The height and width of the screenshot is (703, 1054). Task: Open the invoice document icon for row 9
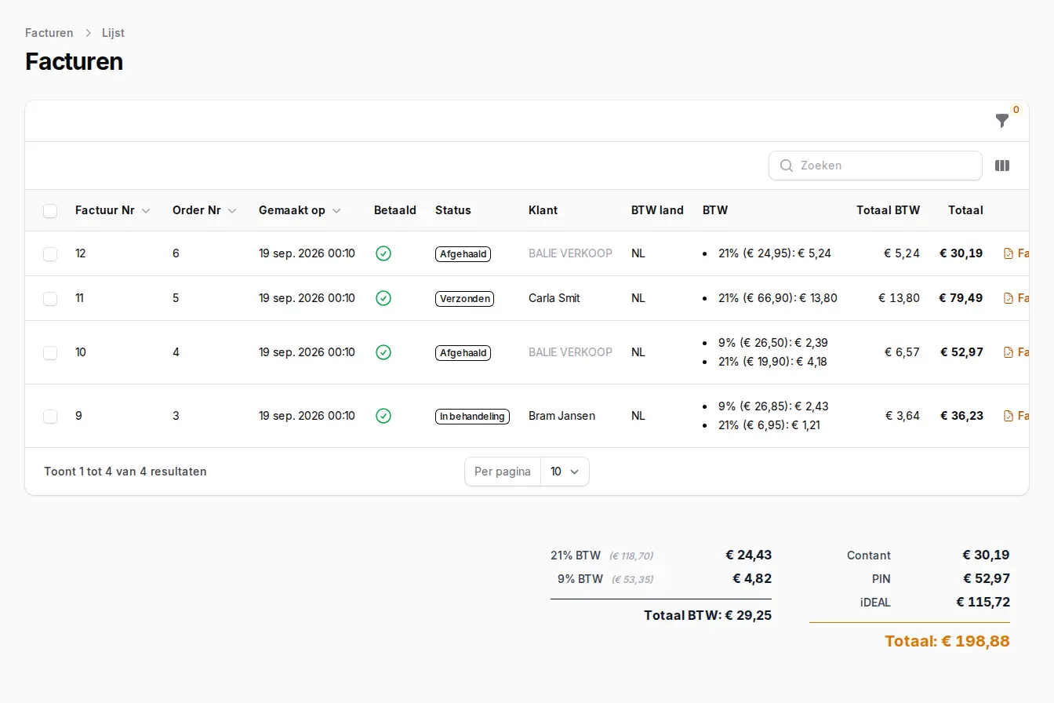(1009, 416)
